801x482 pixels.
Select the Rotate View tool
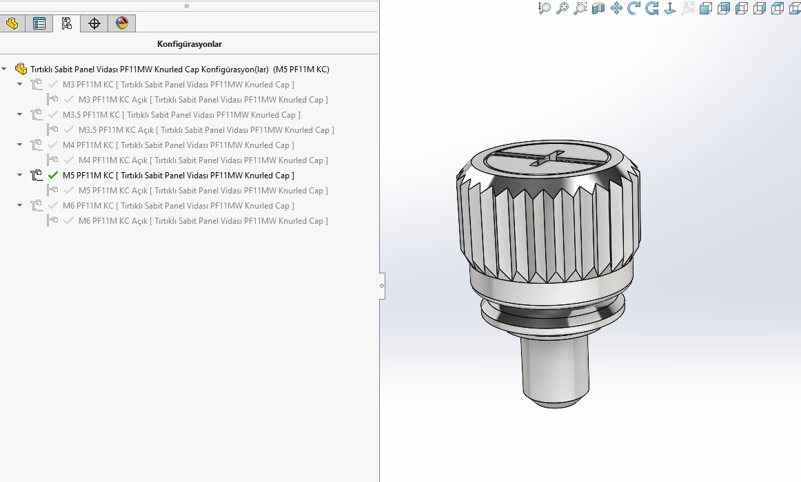pyautogui.click(x=634, y=8)
